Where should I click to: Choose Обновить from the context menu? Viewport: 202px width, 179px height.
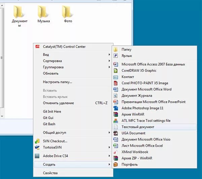pyautogui.click(x=73, y=73)
